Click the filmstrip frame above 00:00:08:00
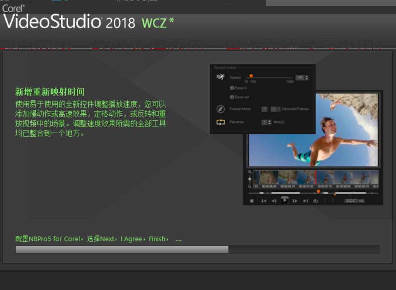 point(343,177)
